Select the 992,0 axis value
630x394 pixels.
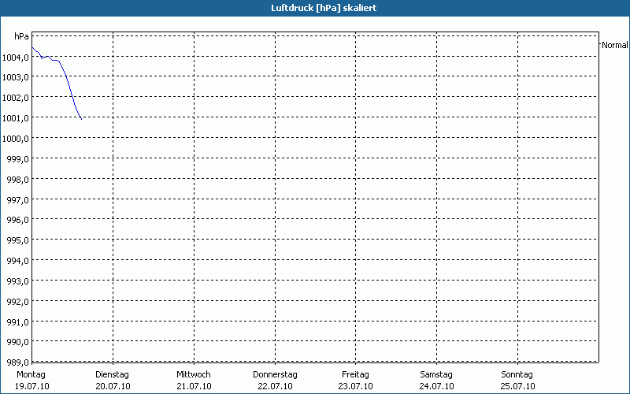[18, 302]
